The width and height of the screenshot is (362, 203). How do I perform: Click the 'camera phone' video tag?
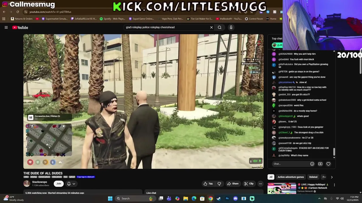coord(44,177)
